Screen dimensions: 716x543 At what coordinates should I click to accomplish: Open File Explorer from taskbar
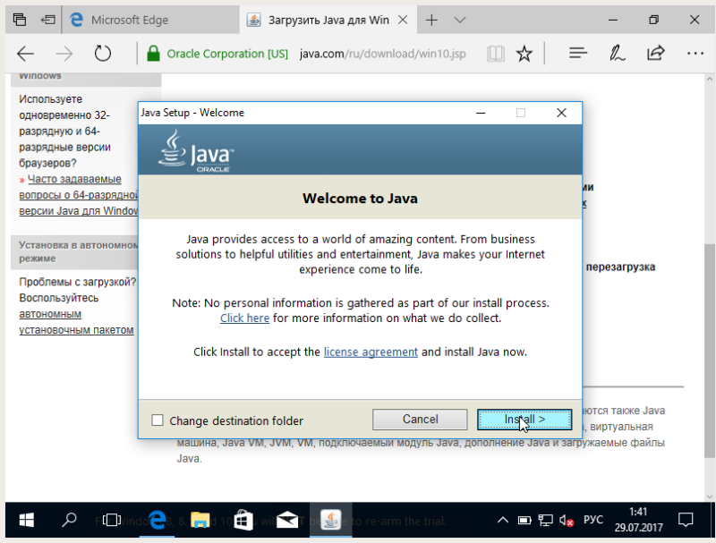(x=200, y=520)
